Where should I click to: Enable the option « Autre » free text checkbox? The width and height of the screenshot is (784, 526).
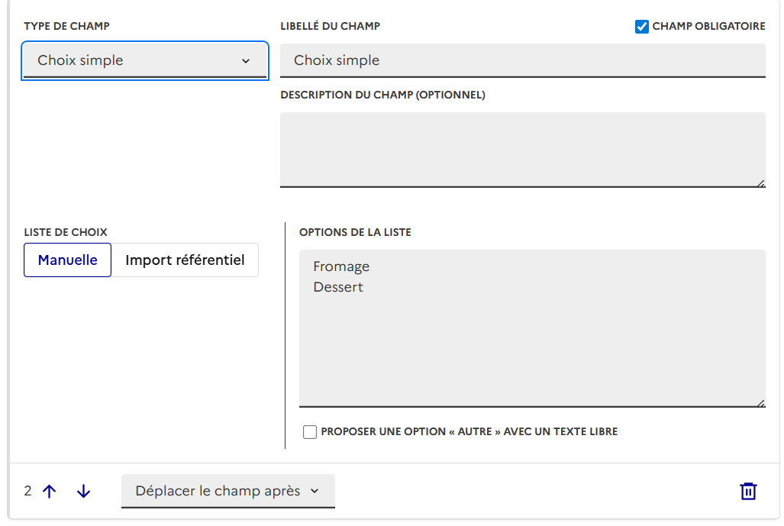click(x=310, y=432)
